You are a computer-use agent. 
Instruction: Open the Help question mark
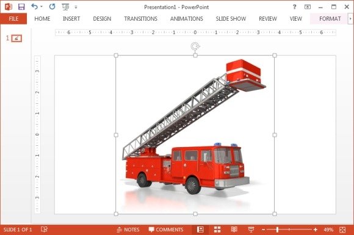(x=294, y=7)
